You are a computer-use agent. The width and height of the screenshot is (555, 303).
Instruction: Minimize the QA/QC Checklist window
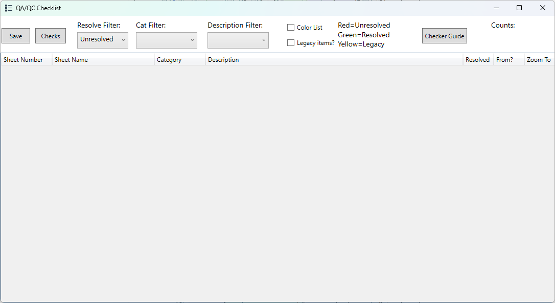pyautogui.click(x=496, y=8)
